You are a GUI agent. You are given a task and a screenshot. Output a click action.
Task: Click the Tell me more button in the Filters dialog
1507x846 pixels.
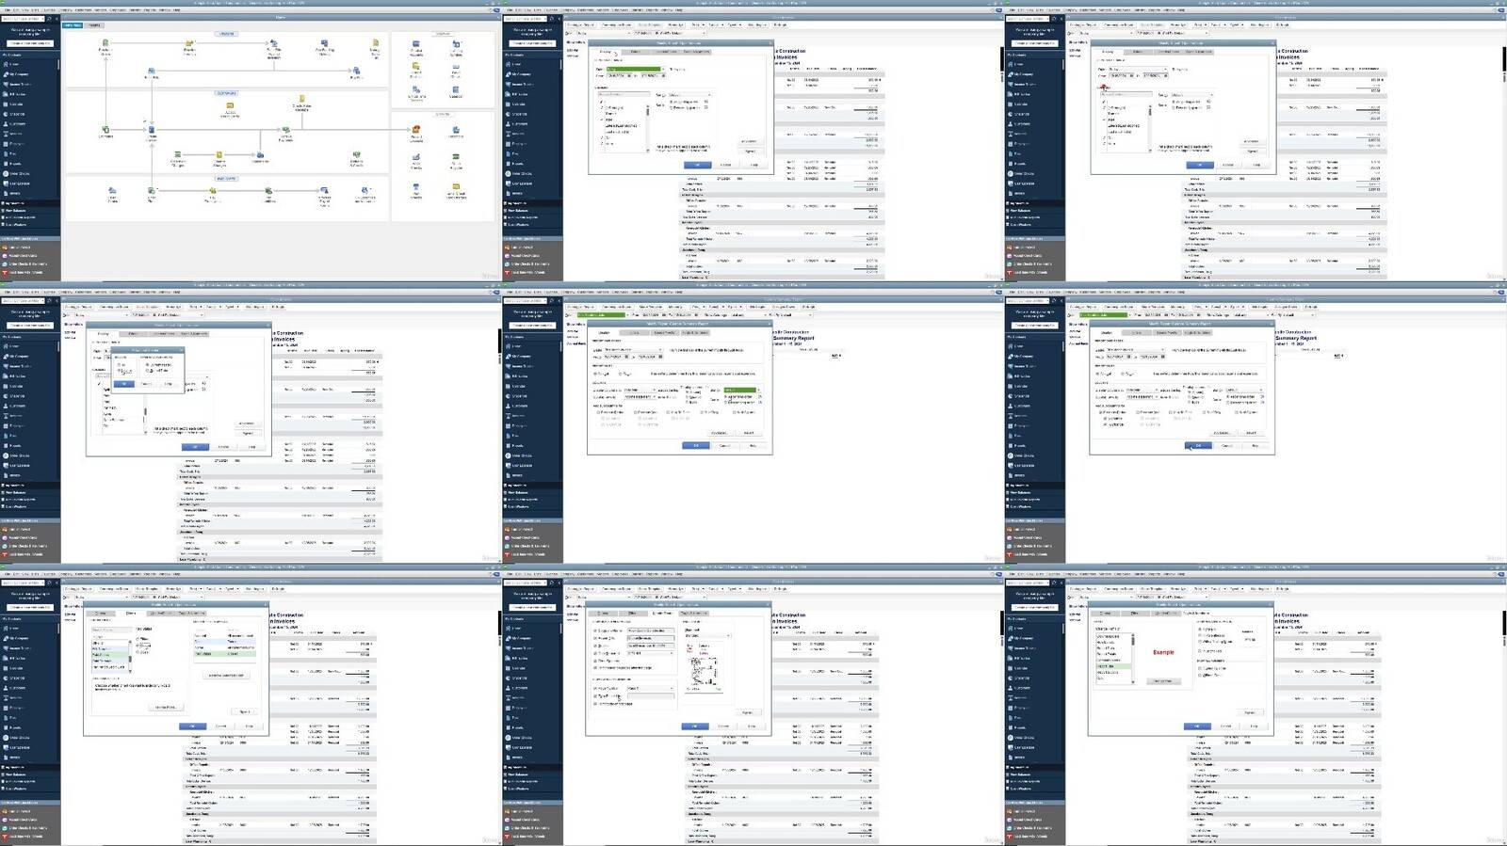click(165, 707)
